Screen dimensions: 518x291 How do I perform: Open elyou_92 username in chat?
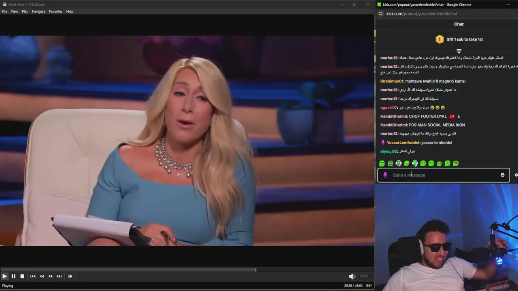(x=388, y=151)
